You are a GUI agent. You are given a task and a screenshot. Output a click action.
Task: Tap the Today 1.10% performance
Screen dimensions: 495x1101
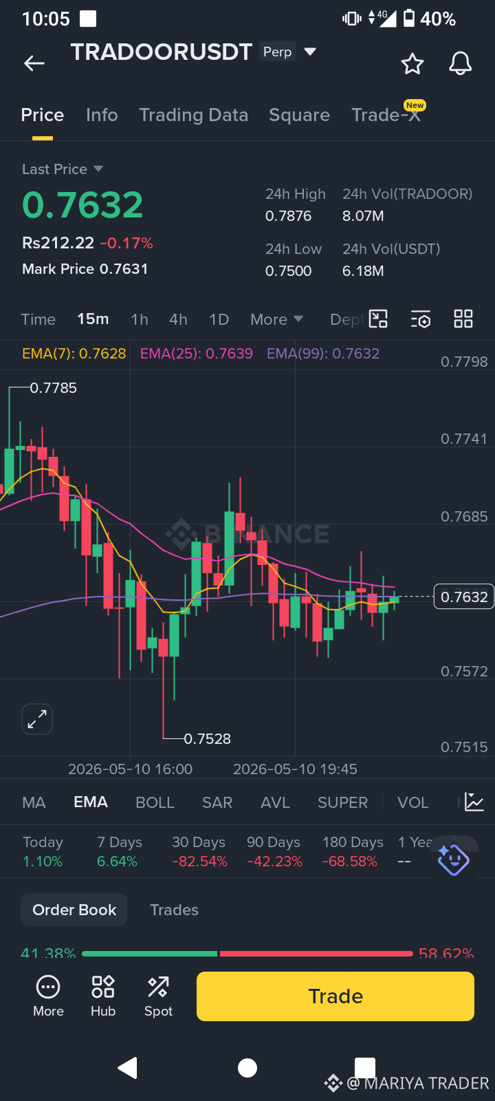(x=43, y=852)
